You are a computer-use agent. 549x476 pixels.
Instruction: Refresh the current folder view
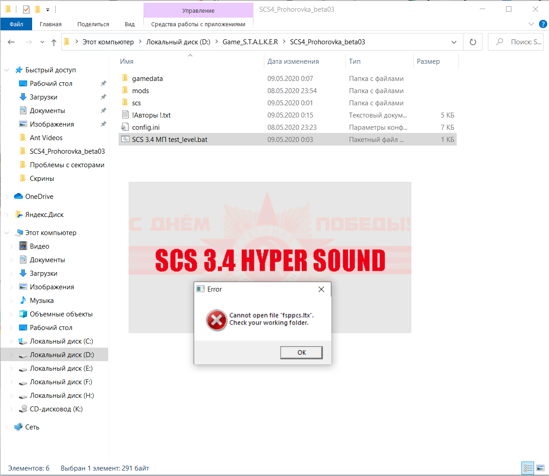tap(473, 42)
